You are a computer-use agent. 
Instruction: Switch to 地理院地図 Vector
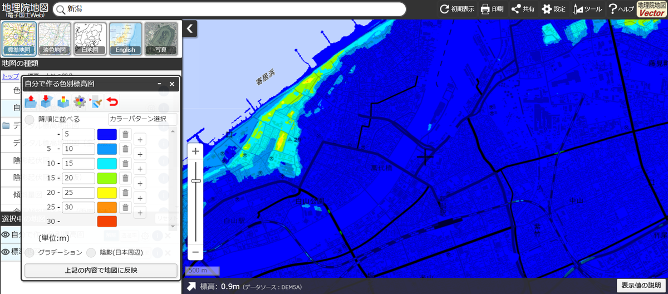[x=651, y=9]
